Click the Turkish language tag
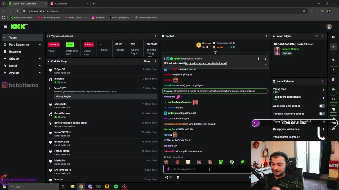This screenshot has width=339, height=190. pyautogui.click(x=287, y=53)
